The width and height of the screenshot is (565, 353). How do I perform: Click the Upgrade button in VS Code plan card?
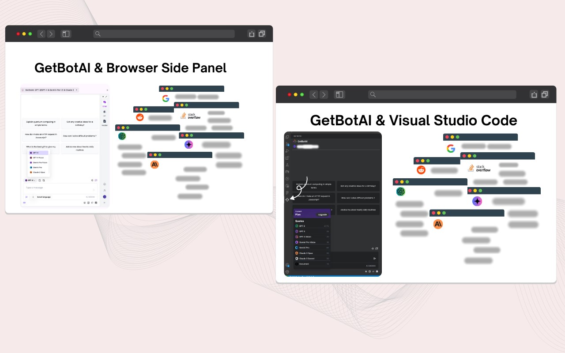pyautogui.click(x=322, y=214)
